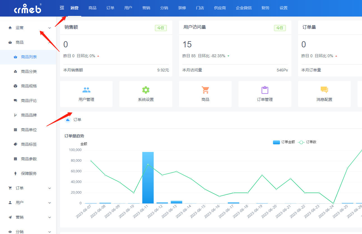This screenshot has width=362, height=234.
Task: Expand the 营销 sidebar menu chevron
Action: click(x=50, y=217)
